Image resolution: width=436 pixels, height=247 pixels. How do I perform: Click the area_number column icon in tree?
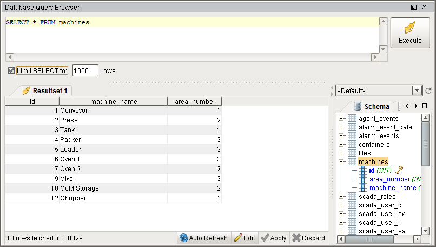click(362, 179)
